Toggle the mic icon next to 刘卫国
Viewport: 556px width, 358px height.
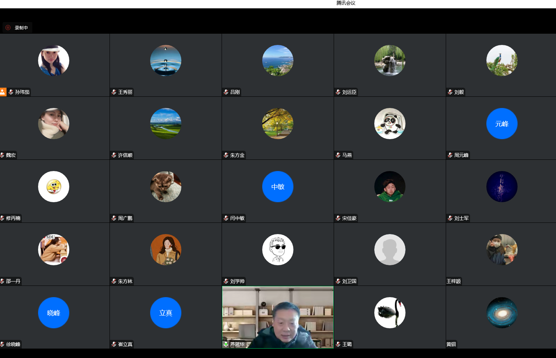click(x=338, y=281)
